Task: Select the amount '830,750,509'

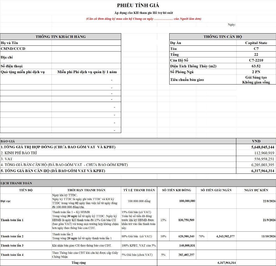Action: [x=186, y=220]
